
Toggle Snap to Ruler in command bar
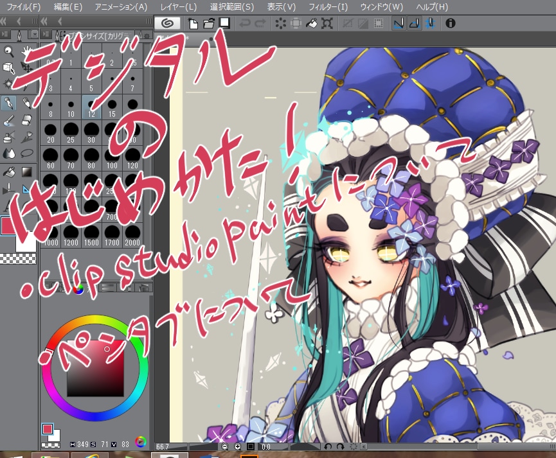click(399, 23)
